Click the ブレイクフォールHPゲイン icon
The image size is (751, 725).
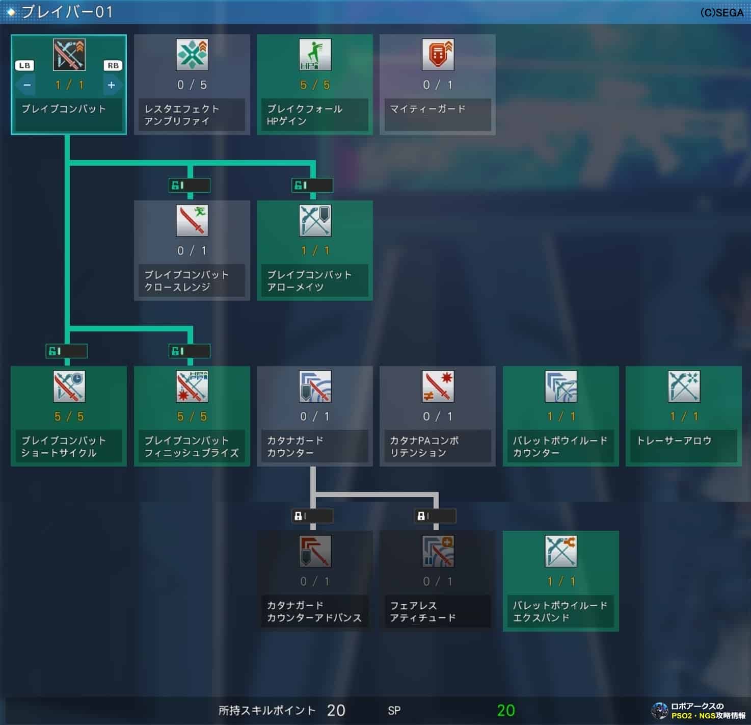point(315,55)
